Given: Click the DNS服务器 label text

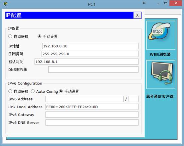Looking at the screenshot, I should pos(18,70).
